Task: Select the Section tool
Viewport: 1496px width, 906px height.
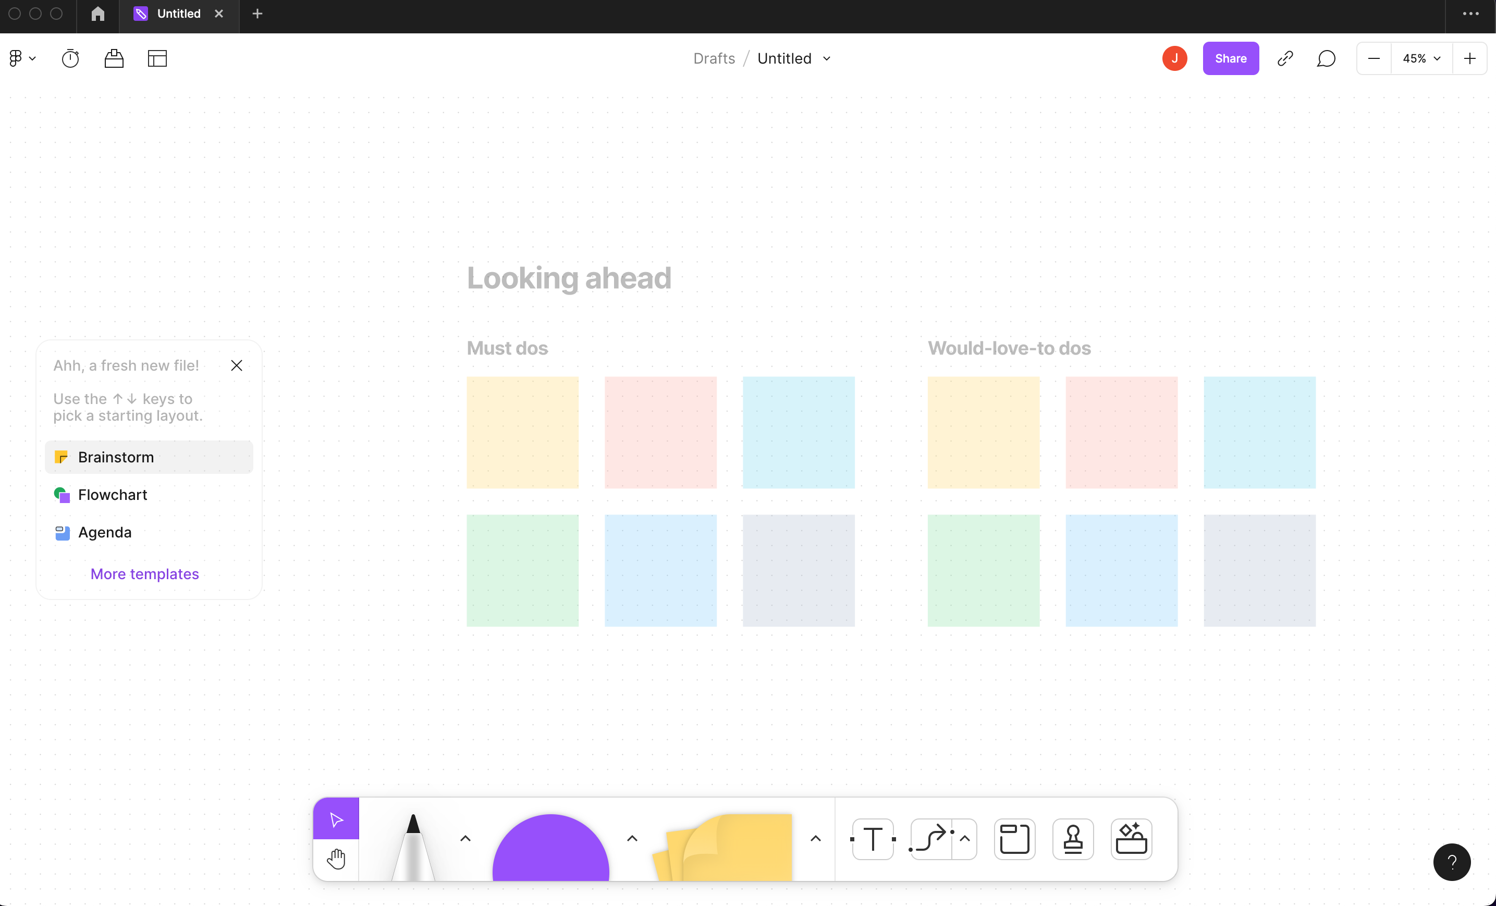Action: pos(1014,839)
